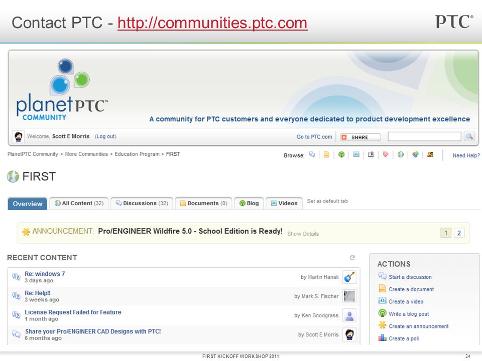The height and width of the screenshot is (361, 482).
Task: Open the communities.ptc.com link in the slide title
Action: coord(212,23)
